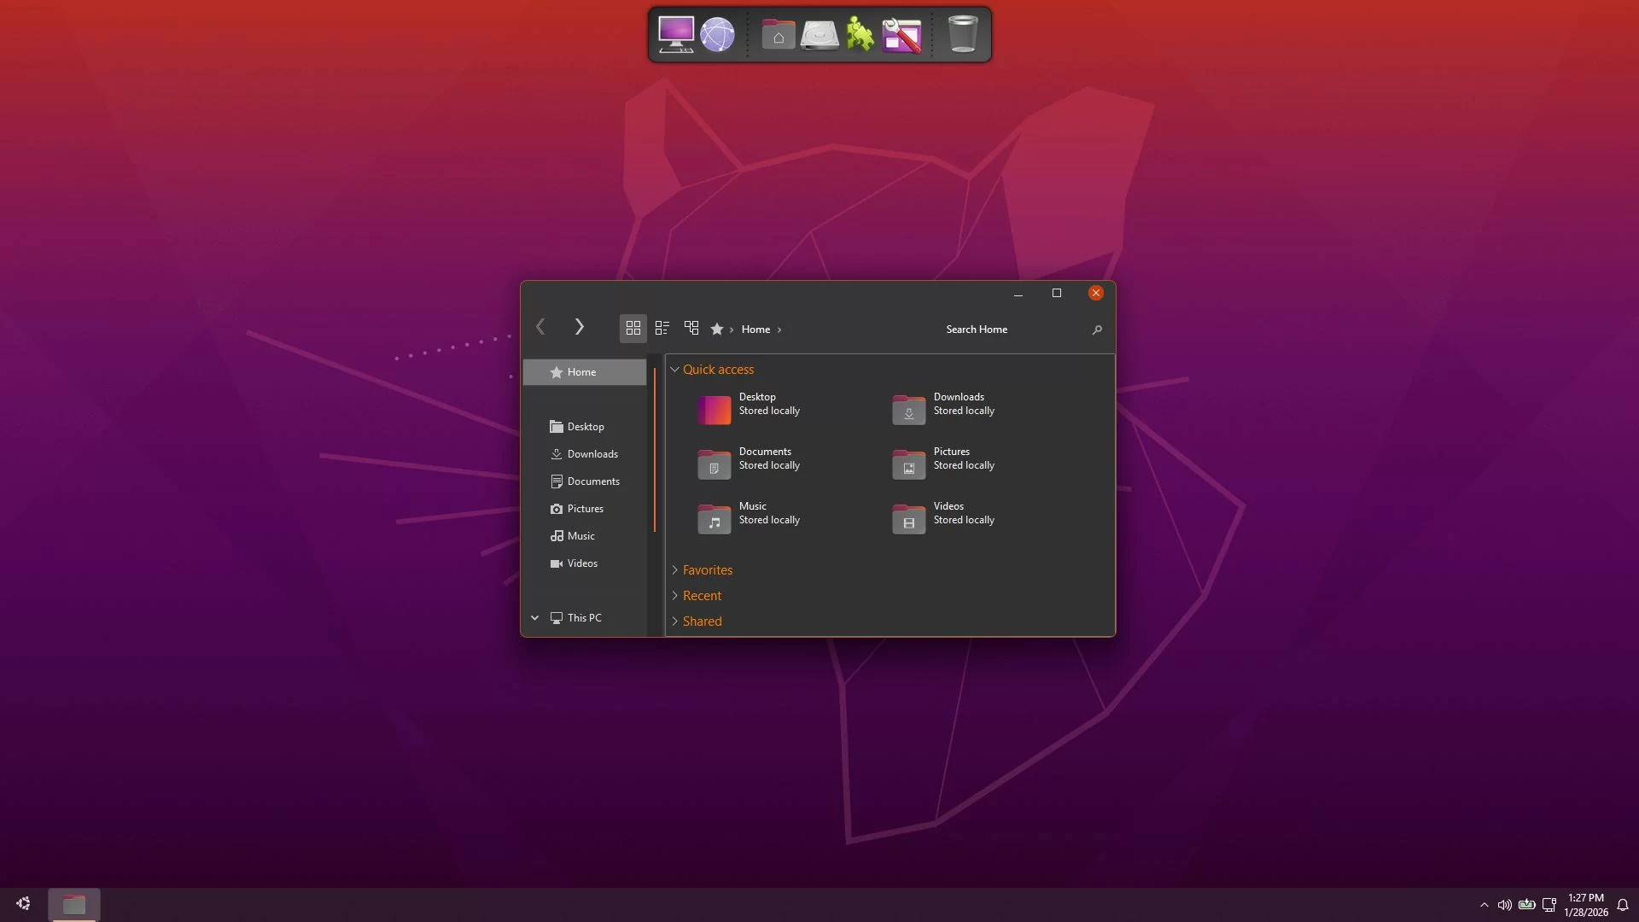Toggle the tree pane layout view

pyautogui.click(x=691, y=329)
